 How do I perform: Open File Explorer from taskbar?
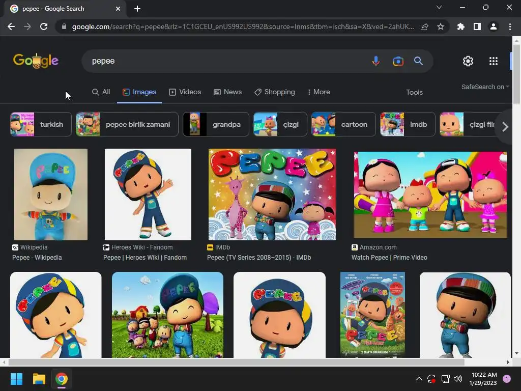click(x=39, y=379)
